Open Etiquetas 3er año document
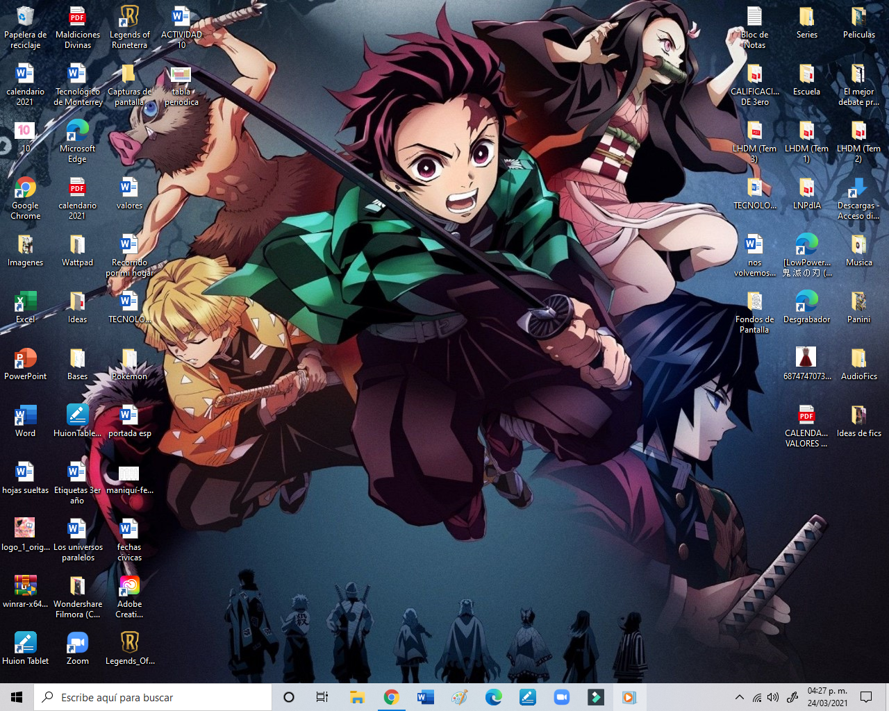 click(x=77, y=483)
